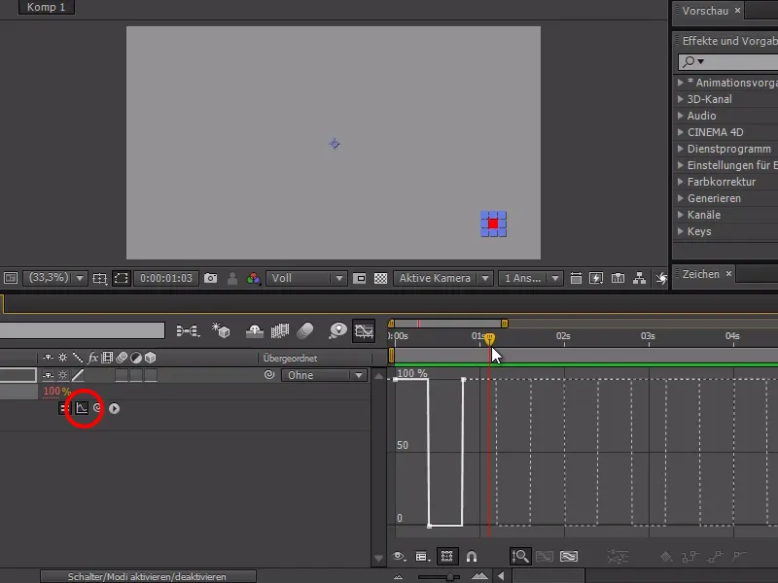Expand the CINEMA 4D effects category
Image resolution: width=778 pixels, height=583 pixels.
pyautogui.click(x=681, y=132)
